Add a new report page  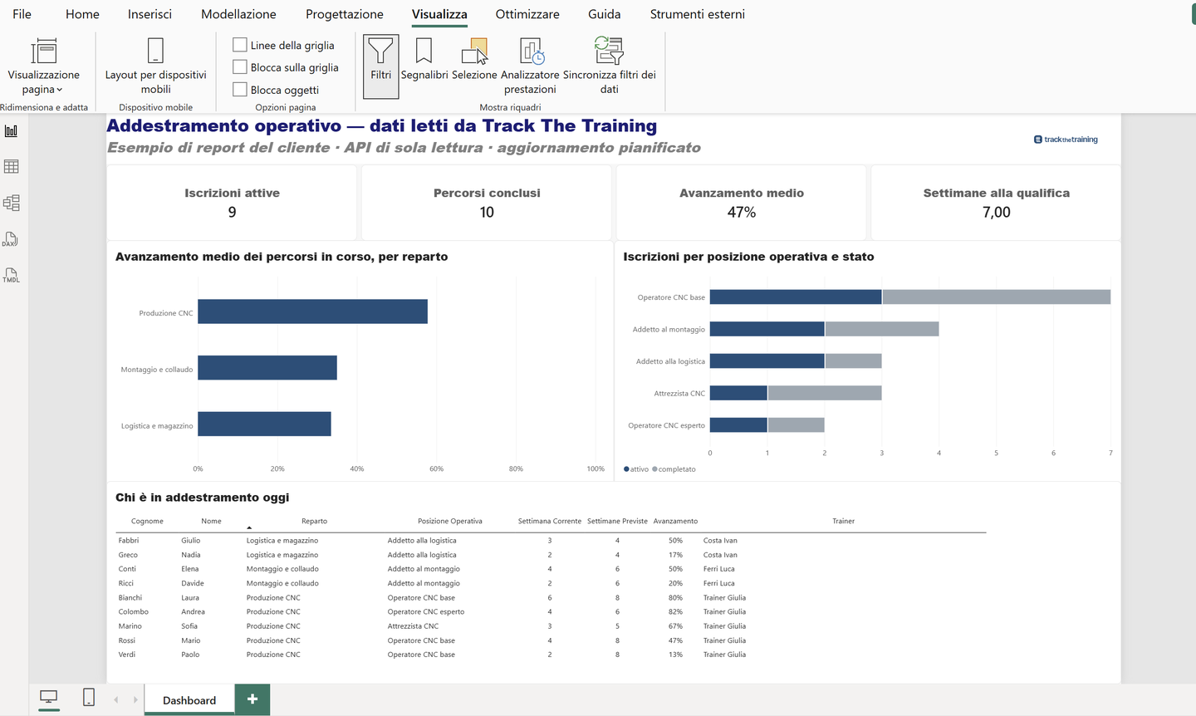[252, 699]
